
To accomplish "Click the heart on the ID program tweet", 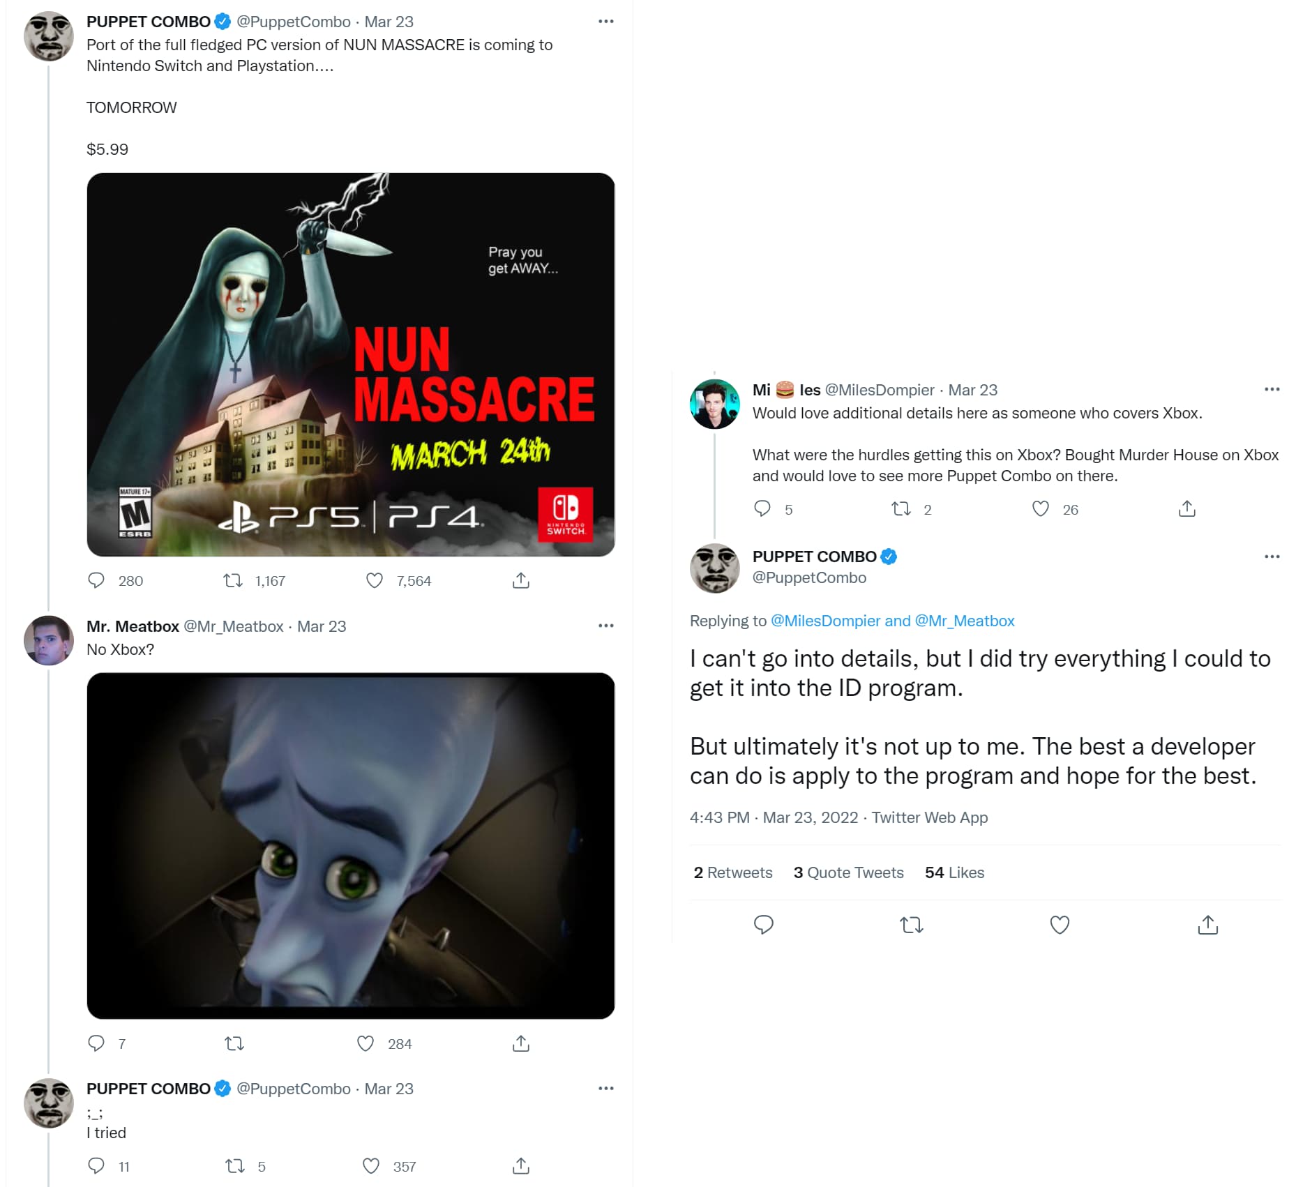I will [x=1060, y=925].
